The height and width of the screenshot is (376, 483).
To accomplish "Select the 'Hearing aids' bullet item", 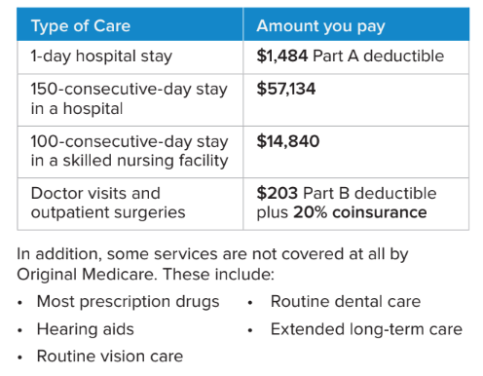I will tap(86, 329).
